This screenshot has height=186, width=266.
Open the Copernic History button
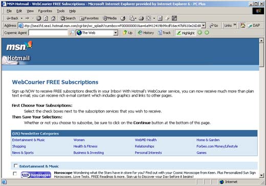(146, 33)
